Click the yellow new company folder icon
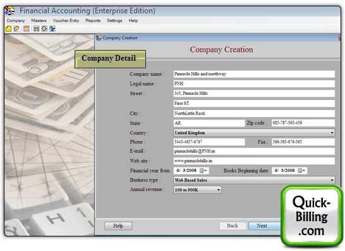 [x=8, y=28]
